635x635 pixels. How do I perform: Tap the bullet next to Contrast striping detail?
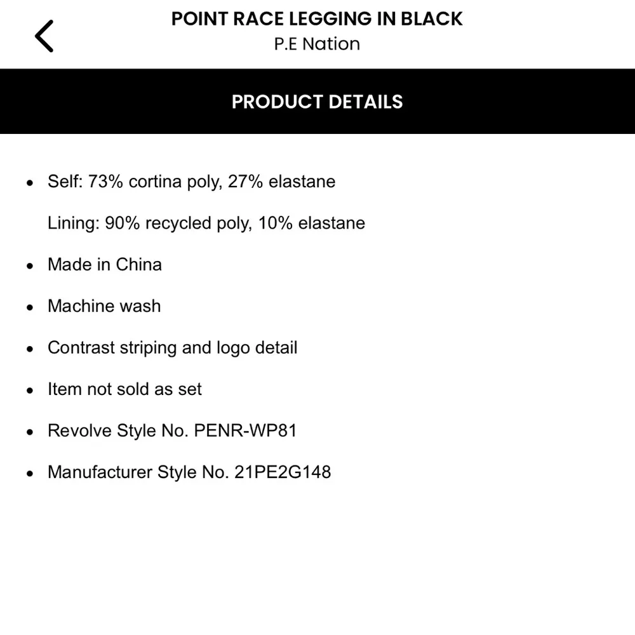[30, 348]
